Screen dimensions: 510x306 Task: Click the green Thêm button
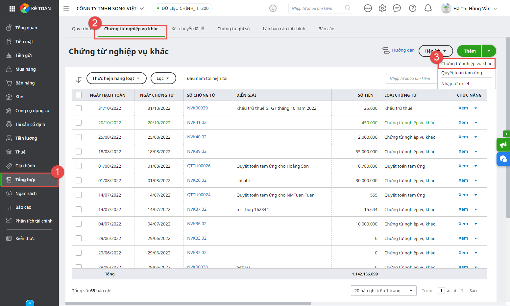tap(469, 51)
